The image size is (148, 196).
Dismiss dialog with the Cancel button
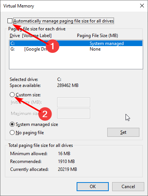point(128,187)
